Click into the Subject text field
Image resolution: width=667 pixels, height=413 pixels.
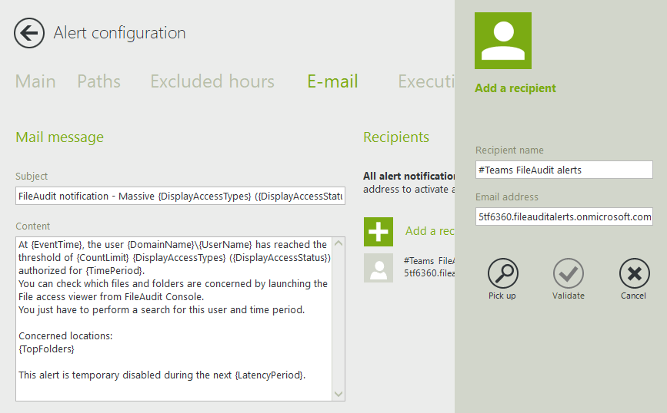tap(180, 197)
